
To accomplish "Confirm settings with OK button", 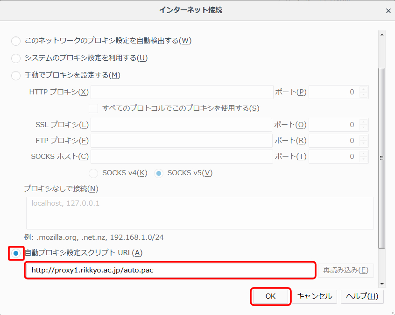I will [x=270, y=296].
